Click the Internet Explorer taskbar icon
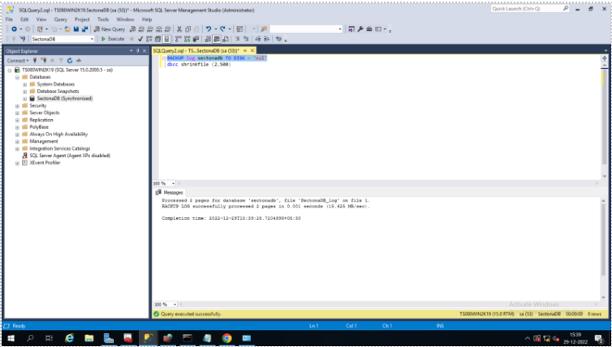 [x=69, y=337]
